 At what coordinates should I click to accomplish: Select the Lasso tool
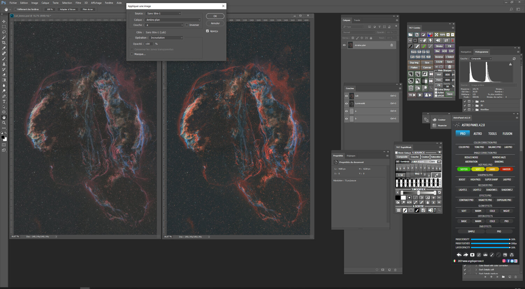pos(4,32)
